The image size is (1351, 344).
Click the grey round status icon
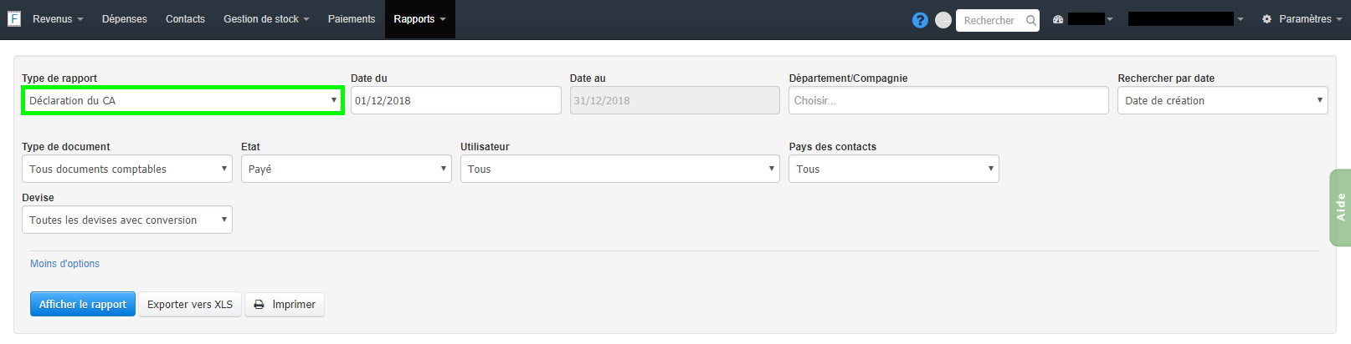click(x=943, y=20)
